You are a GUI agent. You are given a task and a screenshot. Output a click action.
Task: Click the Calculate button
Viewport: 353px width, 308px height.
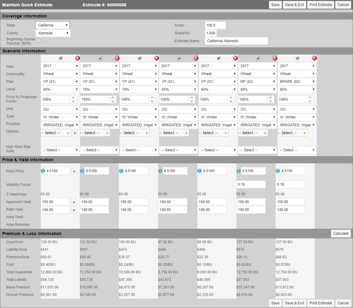[x=341, y=234]
